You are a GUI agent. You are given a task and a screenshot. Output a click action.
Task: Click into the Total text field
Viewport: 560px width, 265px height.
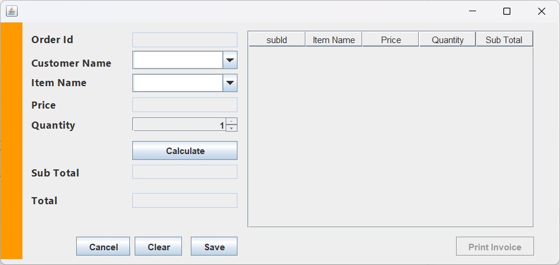(184, 201)
